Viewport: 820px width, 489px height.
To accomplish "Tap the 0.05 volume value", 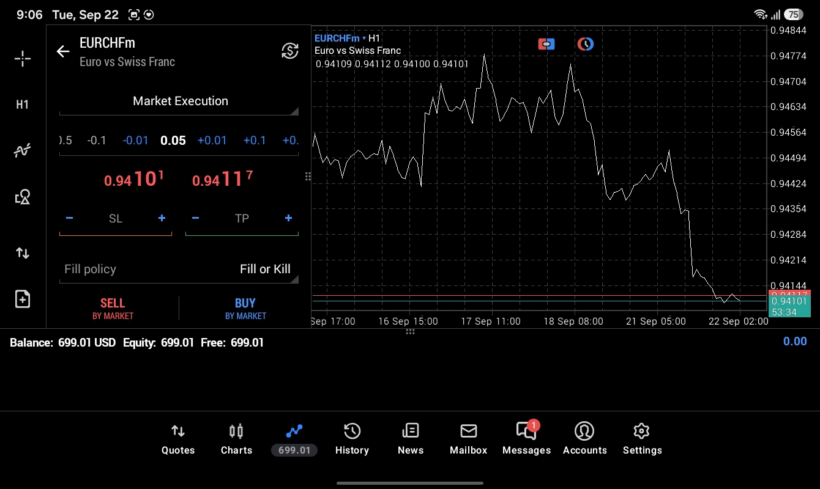I will click(173, 141).
